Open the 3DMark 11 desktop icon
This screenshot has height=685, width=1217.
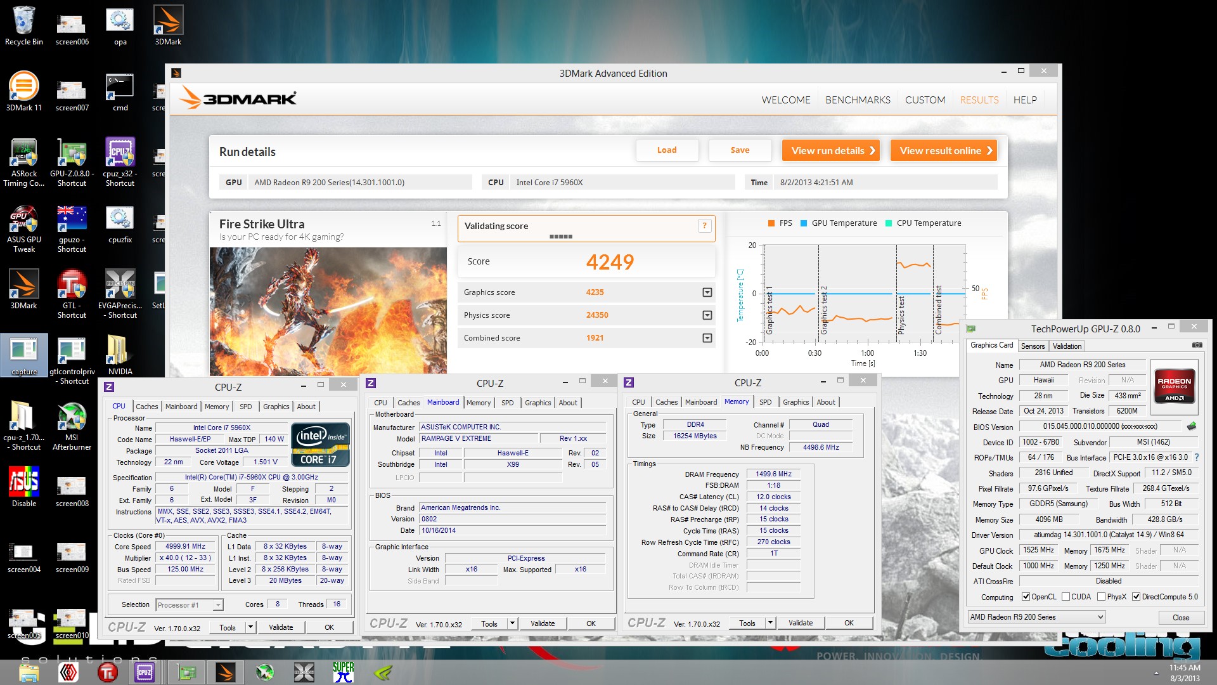[24, 91]
